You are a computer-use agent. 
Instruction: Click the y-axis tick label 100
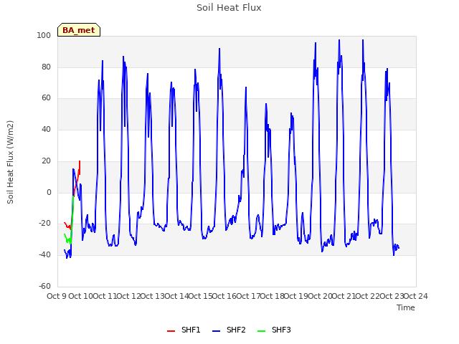pos(44,35)
